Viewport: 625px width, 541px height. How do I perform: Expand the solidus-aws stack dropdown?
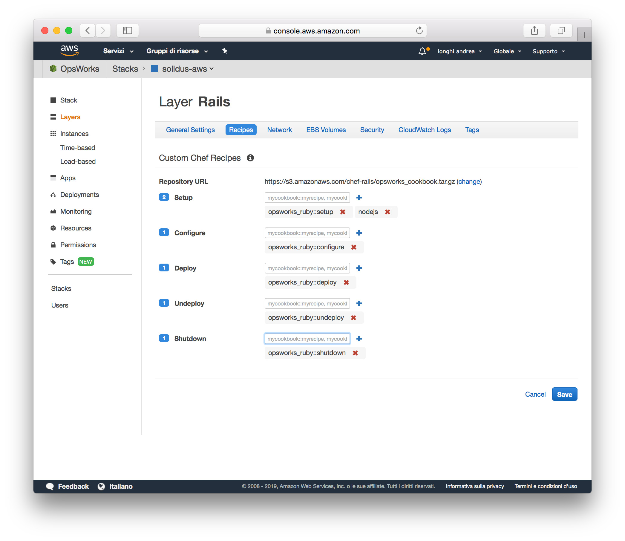[x=212, y=69]
